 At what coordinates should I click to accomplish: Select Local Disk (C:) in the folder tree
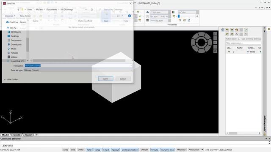coord(16,61)
